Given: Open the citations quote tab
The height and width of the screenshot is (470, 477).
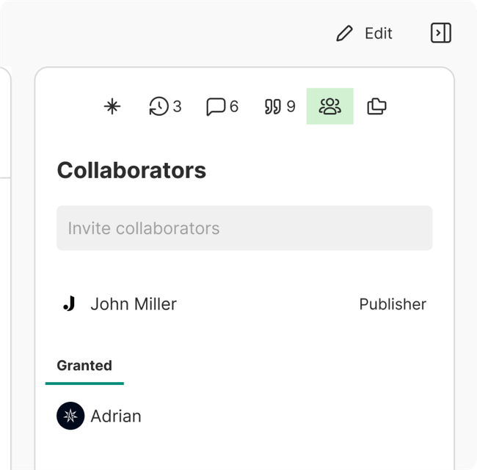Looking at the screenshot, I should [272, 107].
